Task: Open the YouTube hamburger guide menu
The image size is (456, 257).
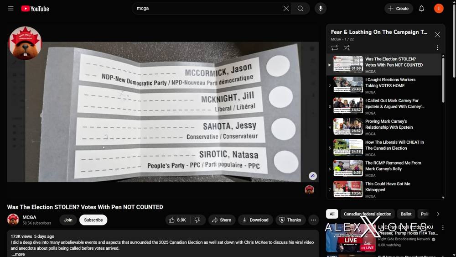Action: pos(11,8)
